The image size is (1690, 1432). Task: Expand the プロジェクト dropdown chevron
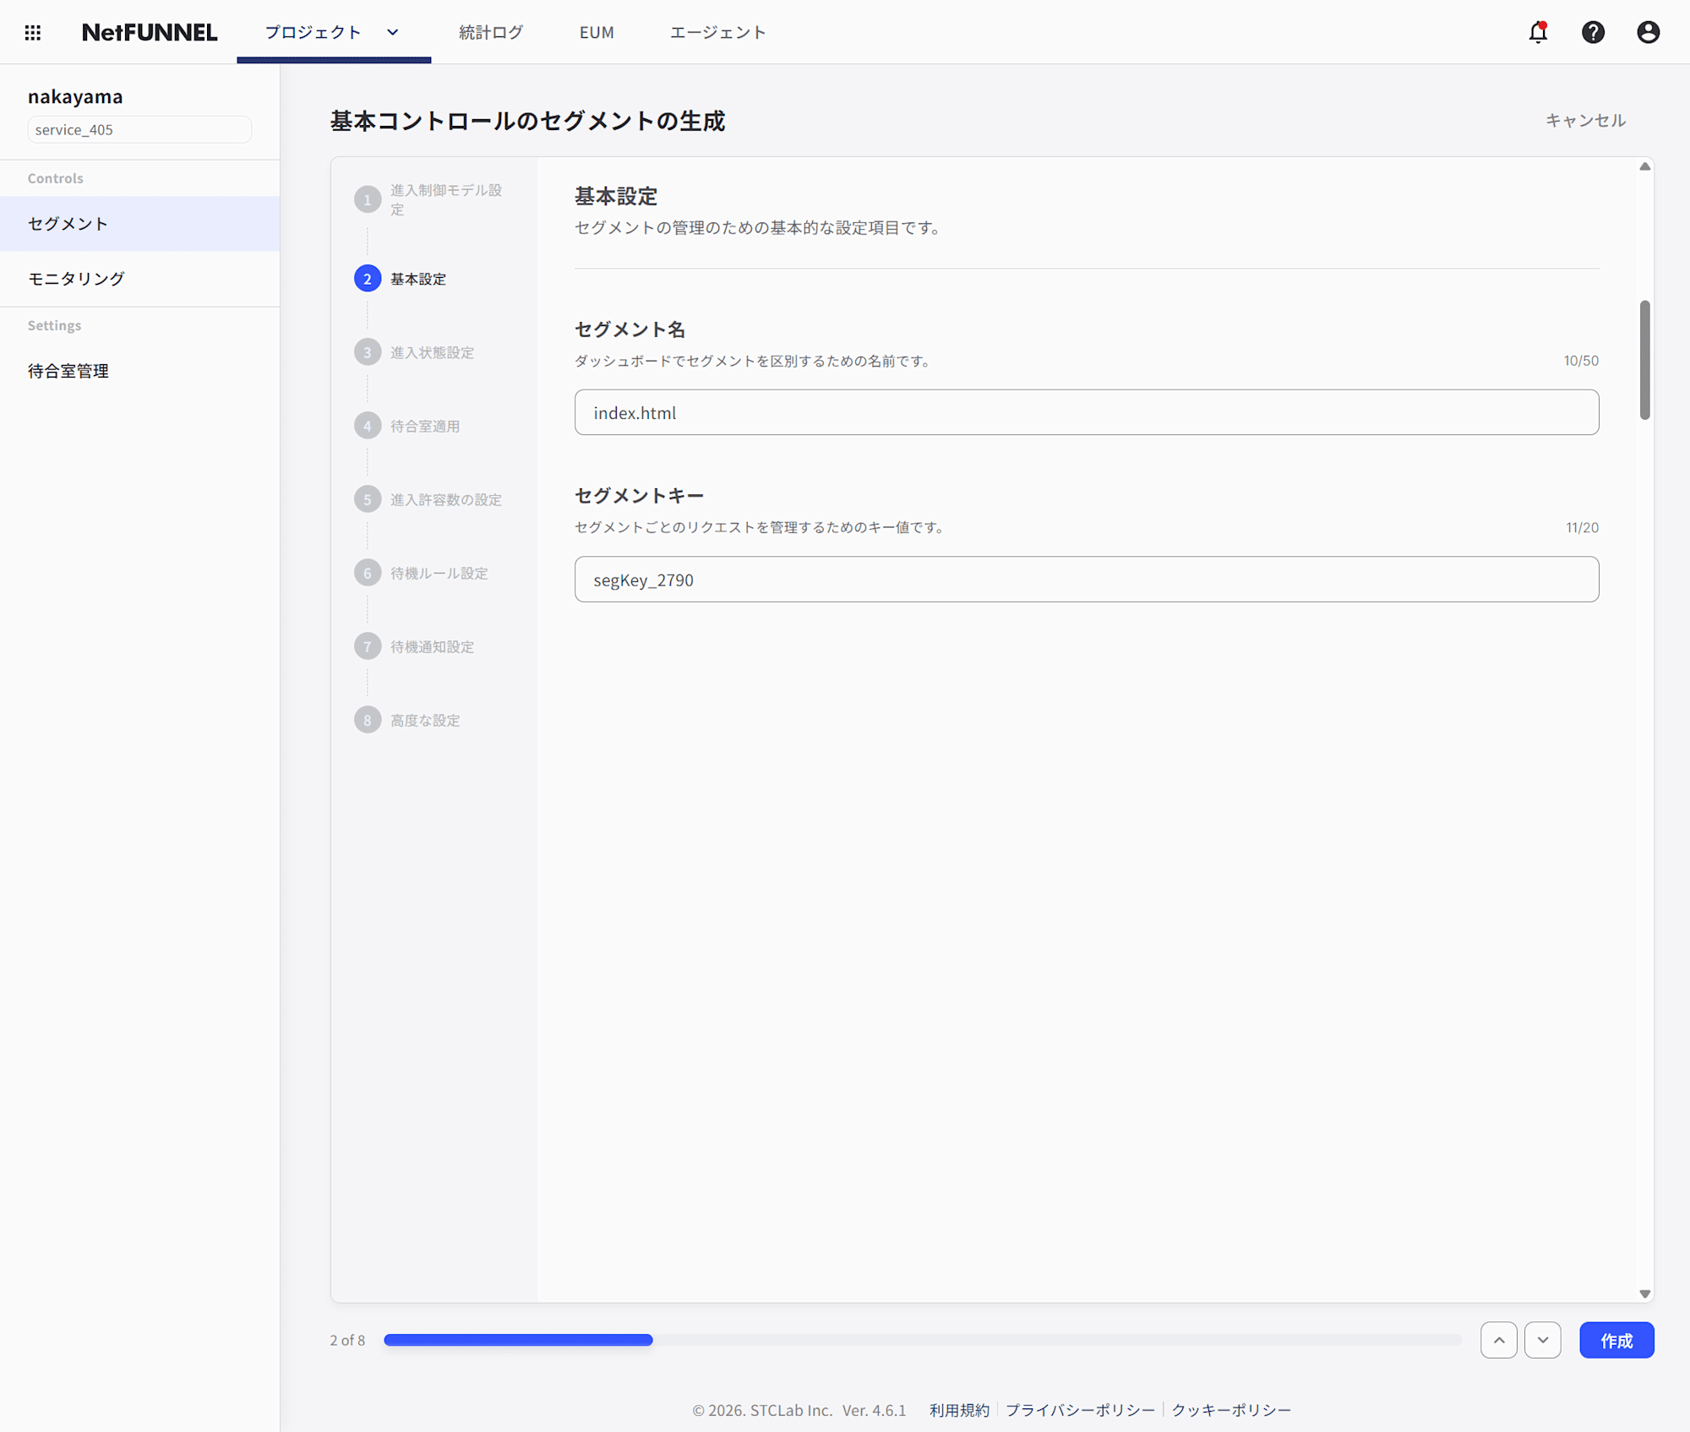(x=393, y=32)
